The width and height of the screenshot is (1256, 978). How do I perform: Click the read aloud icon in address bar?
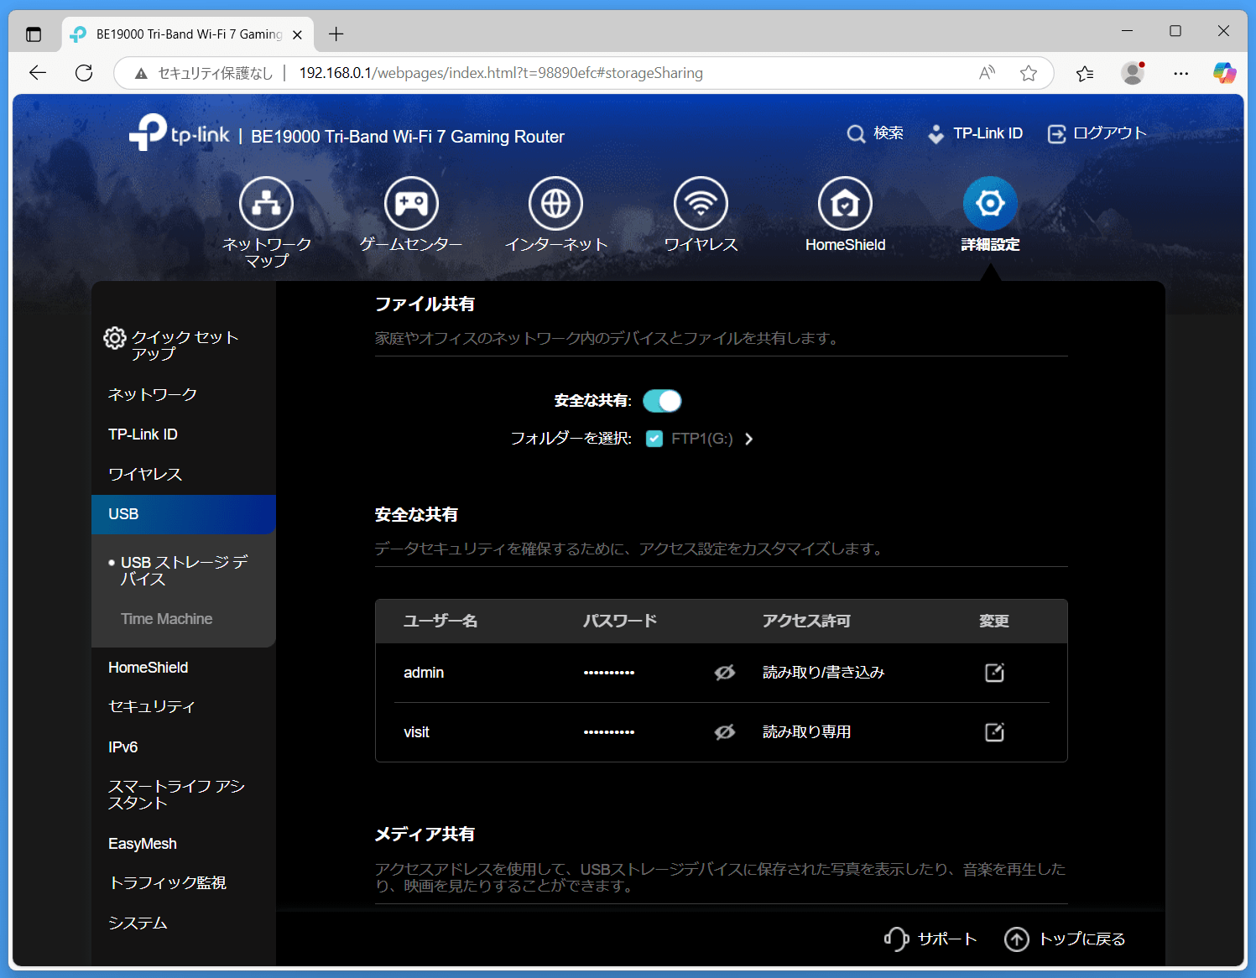[988, 73]
